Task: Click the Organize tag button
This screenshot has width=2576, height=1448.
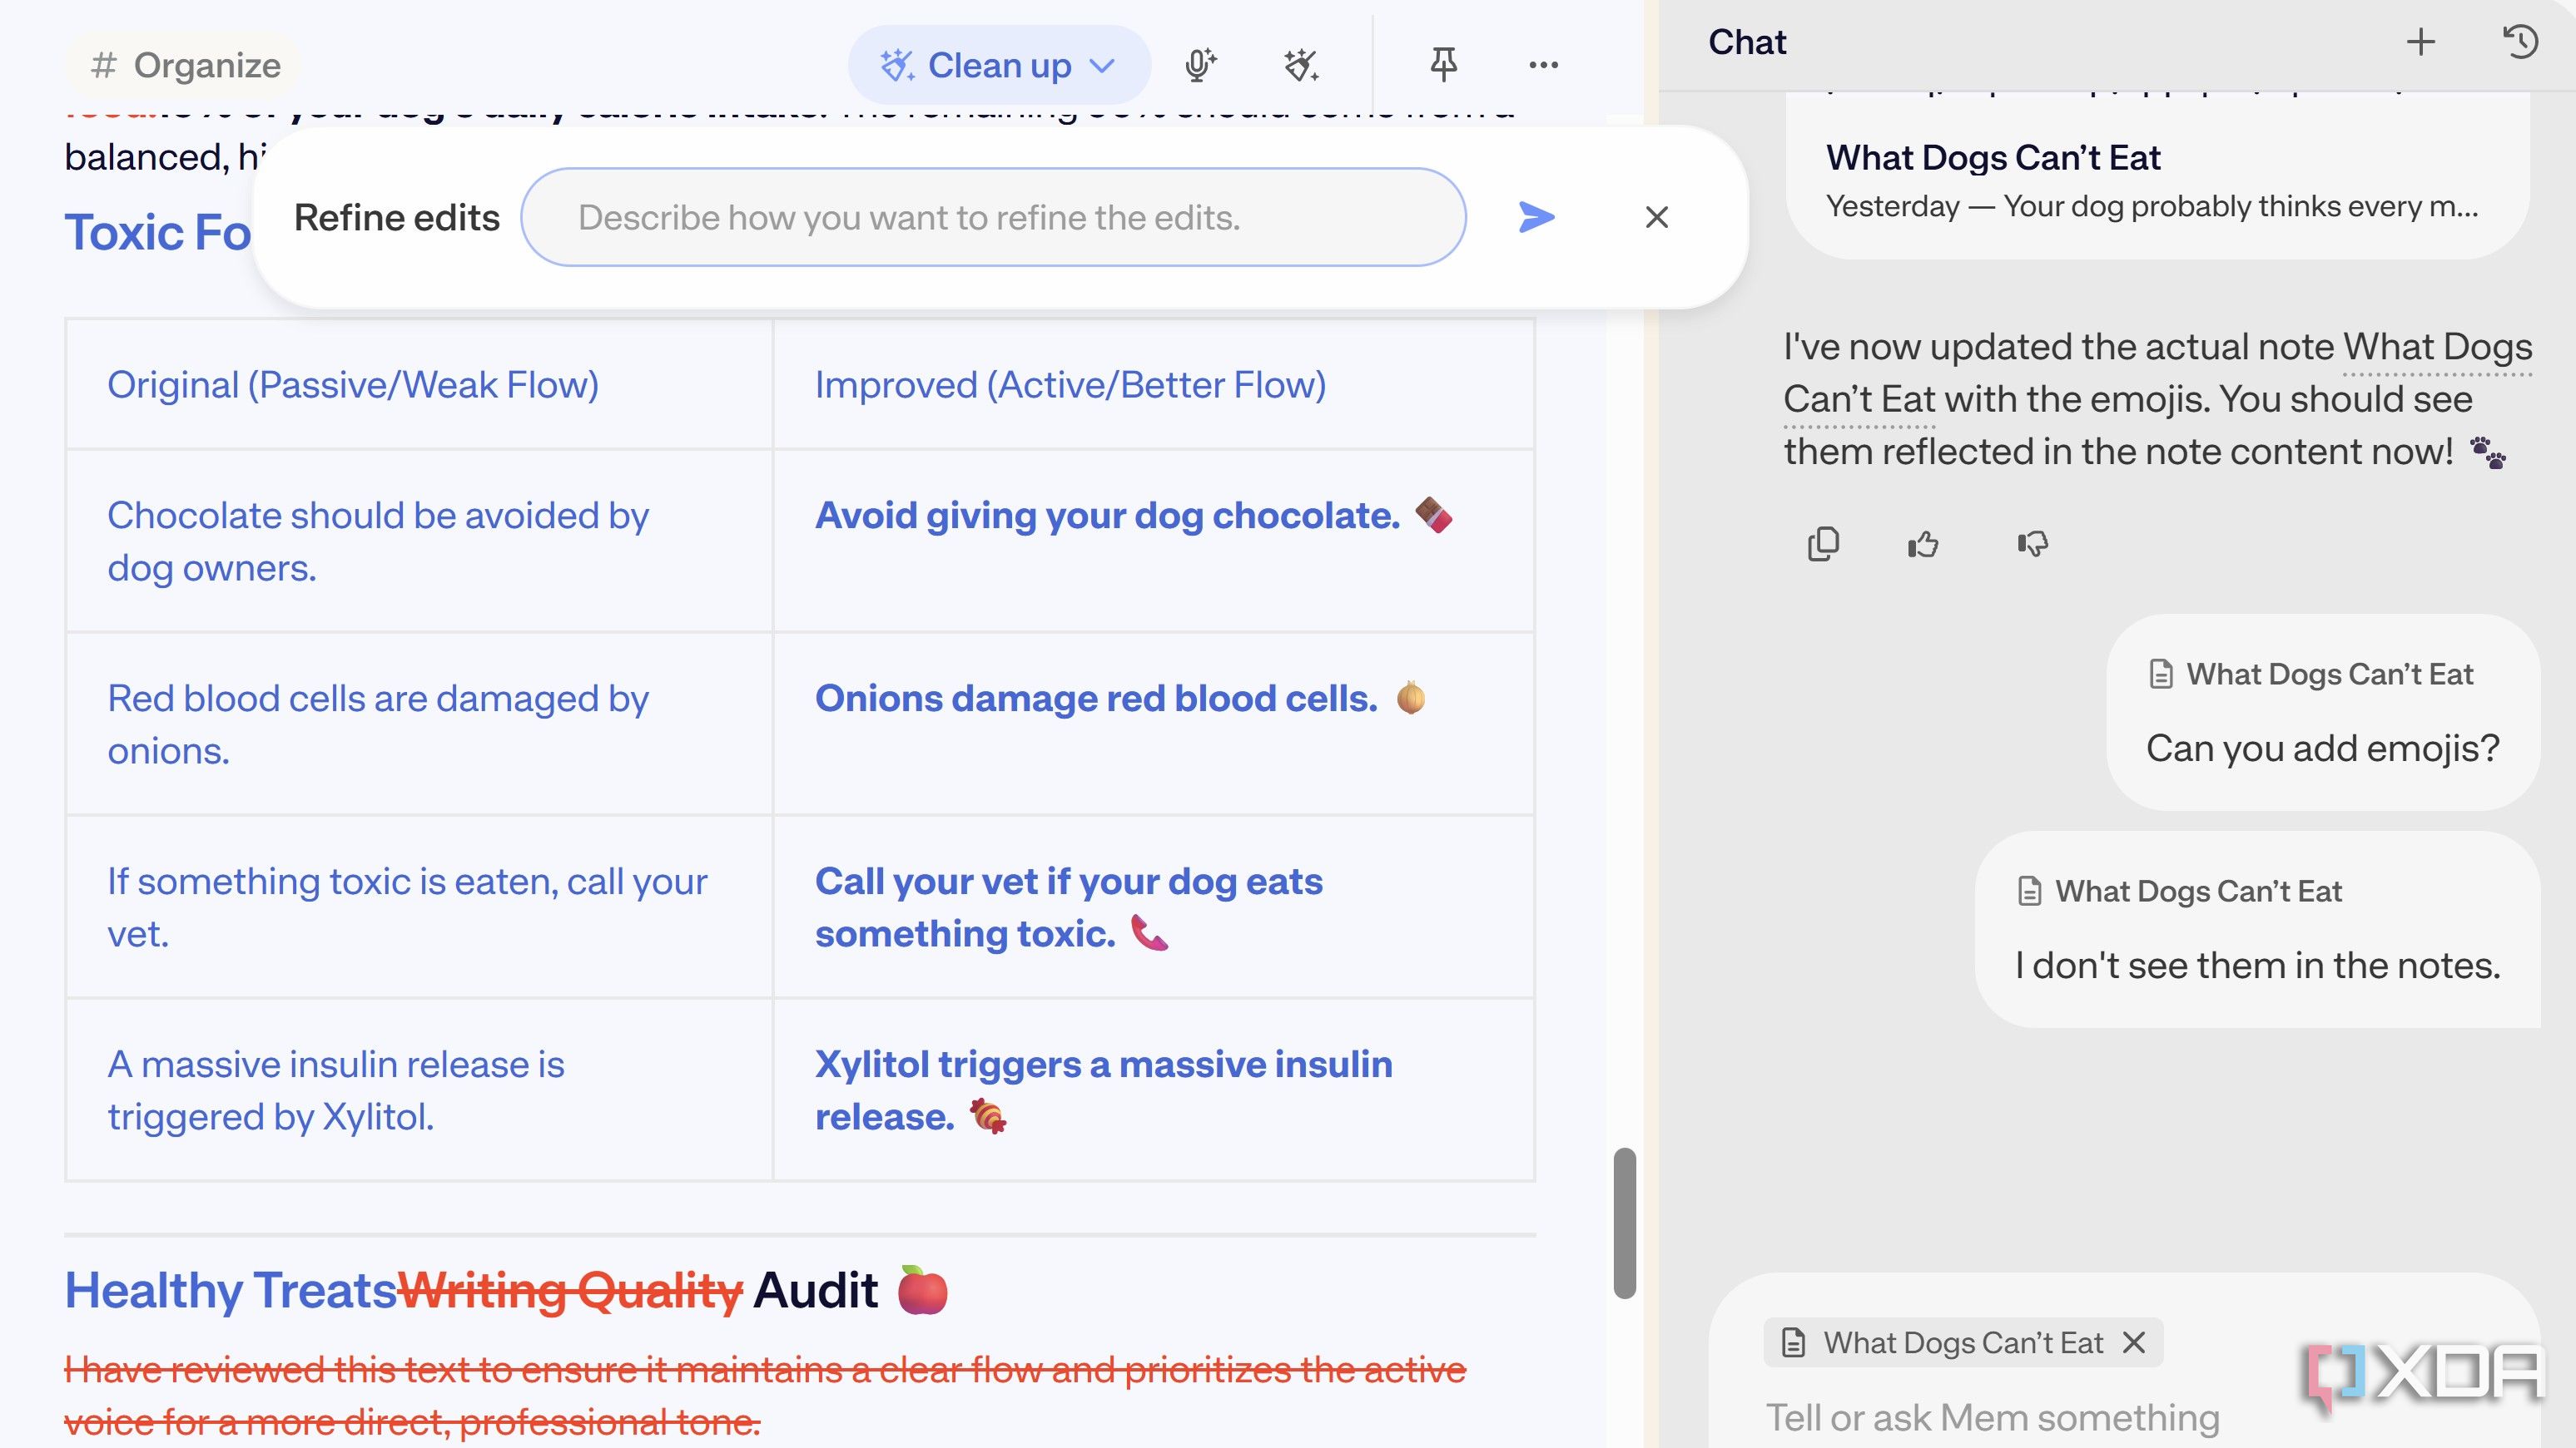Action: tap(186, 65)
